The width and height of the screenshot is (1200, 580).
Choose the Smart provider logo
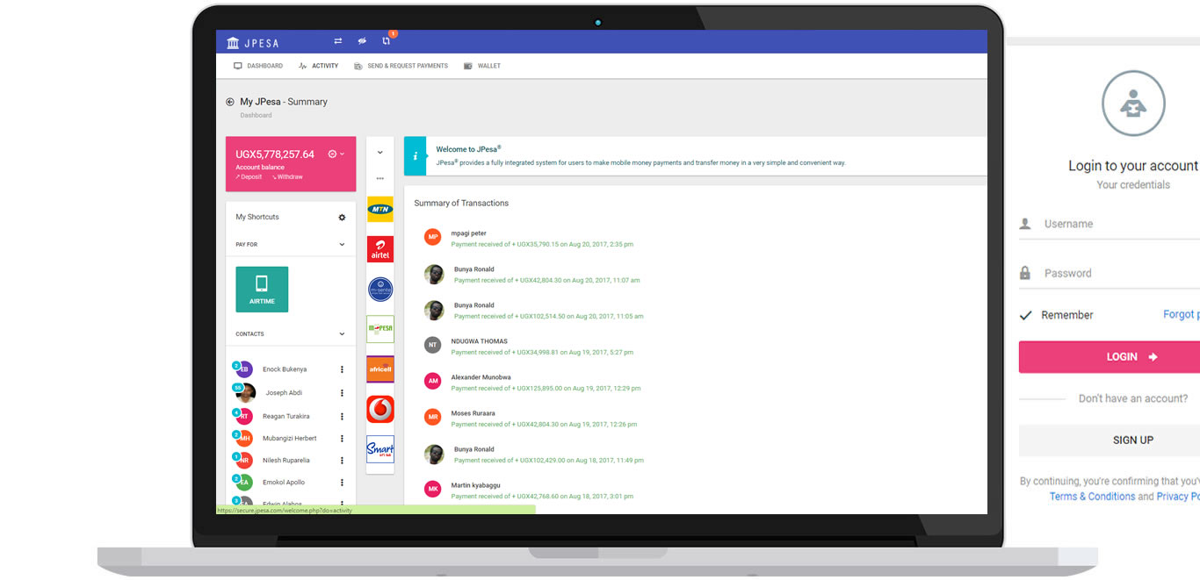(x=380, y=449)
